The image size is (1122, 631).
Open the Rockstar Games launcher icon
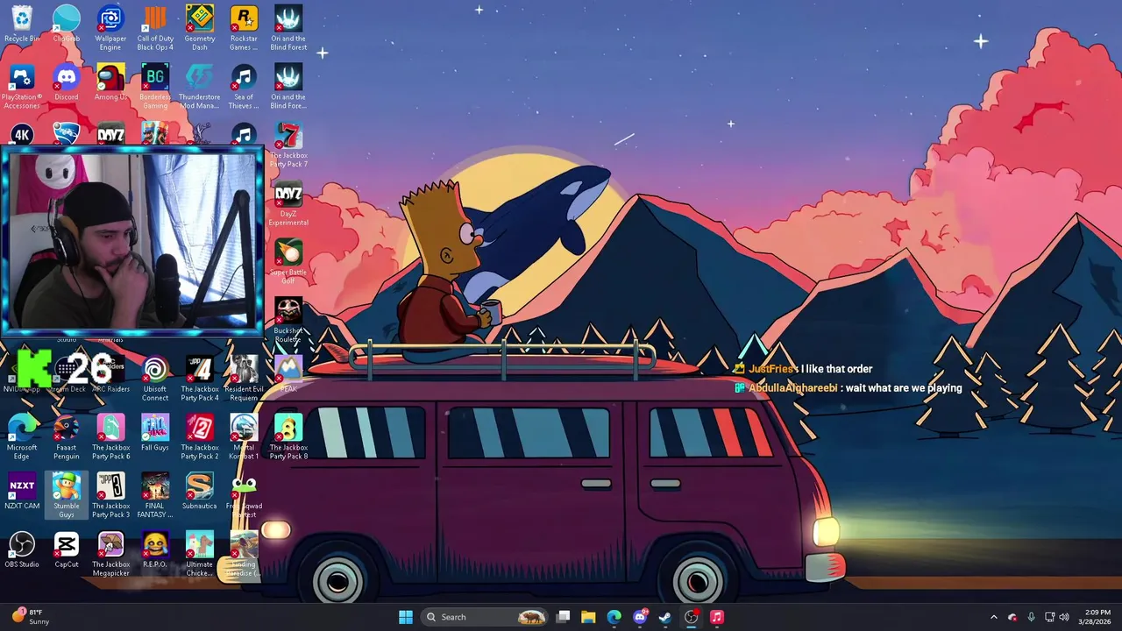[244, 28]
